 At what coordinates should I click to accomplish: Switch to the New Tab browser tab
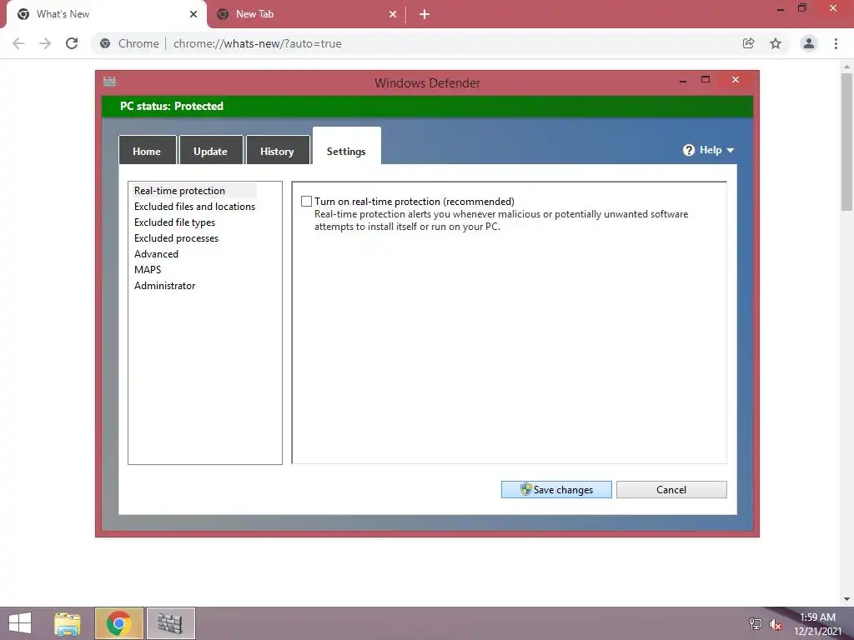[x=307, y=14]
